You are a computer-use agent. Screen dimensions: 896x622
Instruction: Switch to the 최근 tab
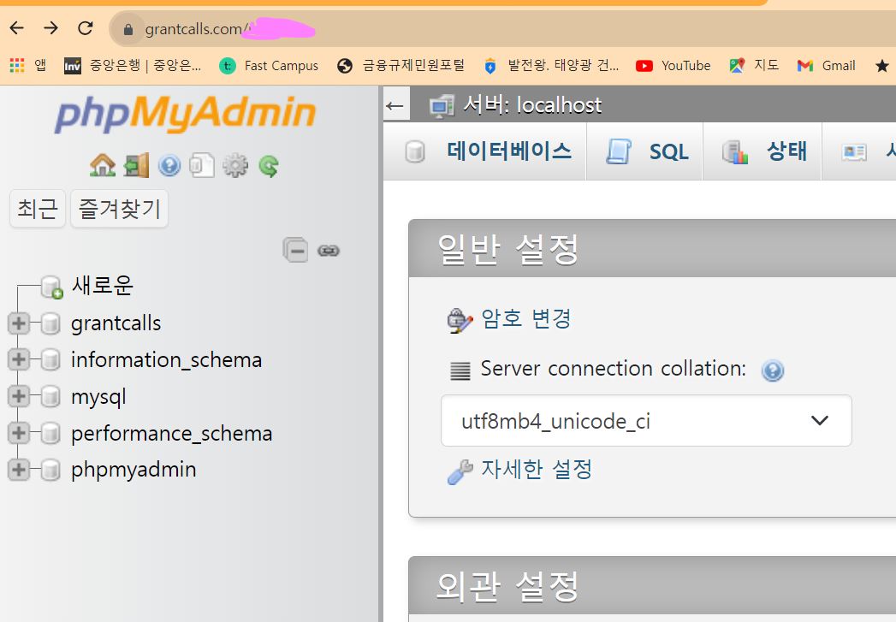point(38,209)
